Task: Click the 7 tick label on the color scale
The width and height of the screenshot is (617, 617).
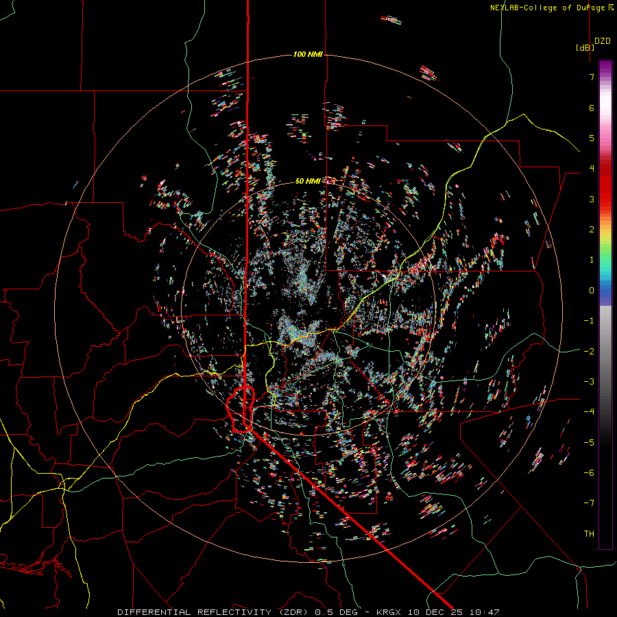Action: [x=591, y=77]
